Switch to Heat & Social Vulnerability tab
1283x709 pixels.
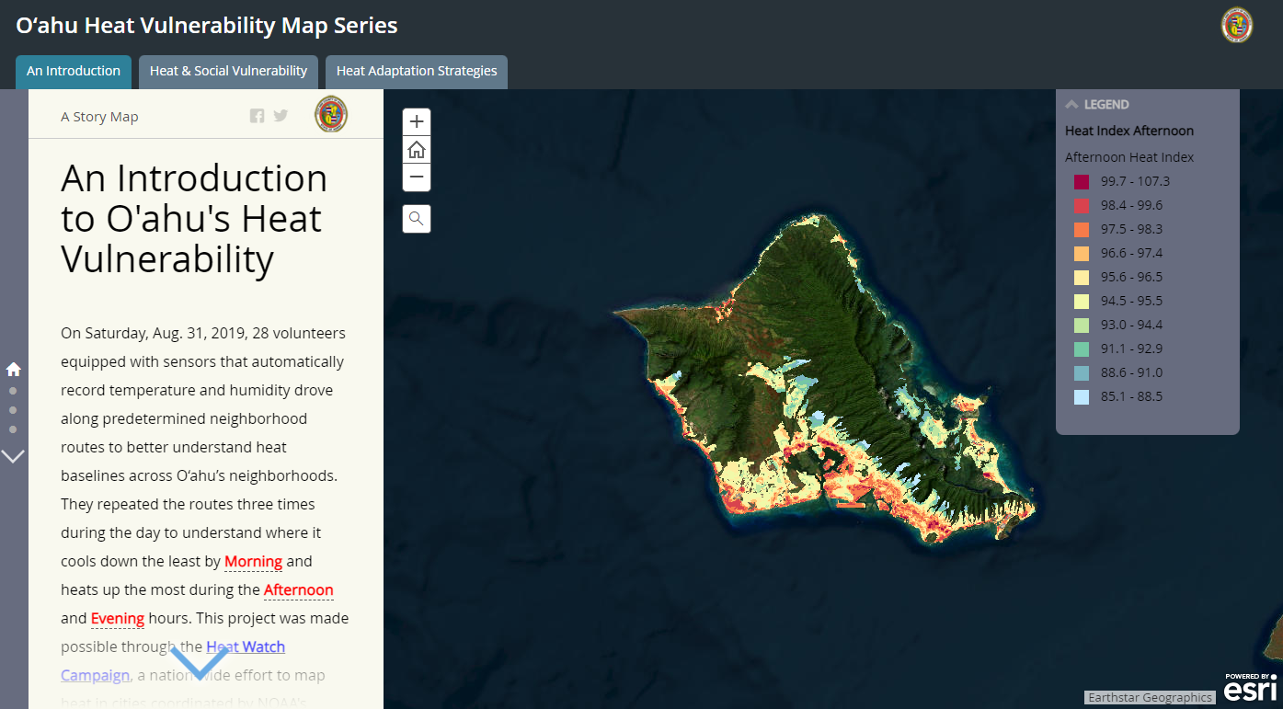[x=228, y=72]
